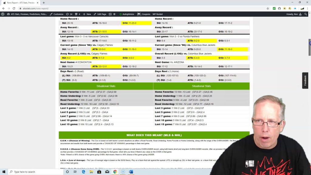
Task: Open Task View in the taskbar
Action: coord(75,172)
